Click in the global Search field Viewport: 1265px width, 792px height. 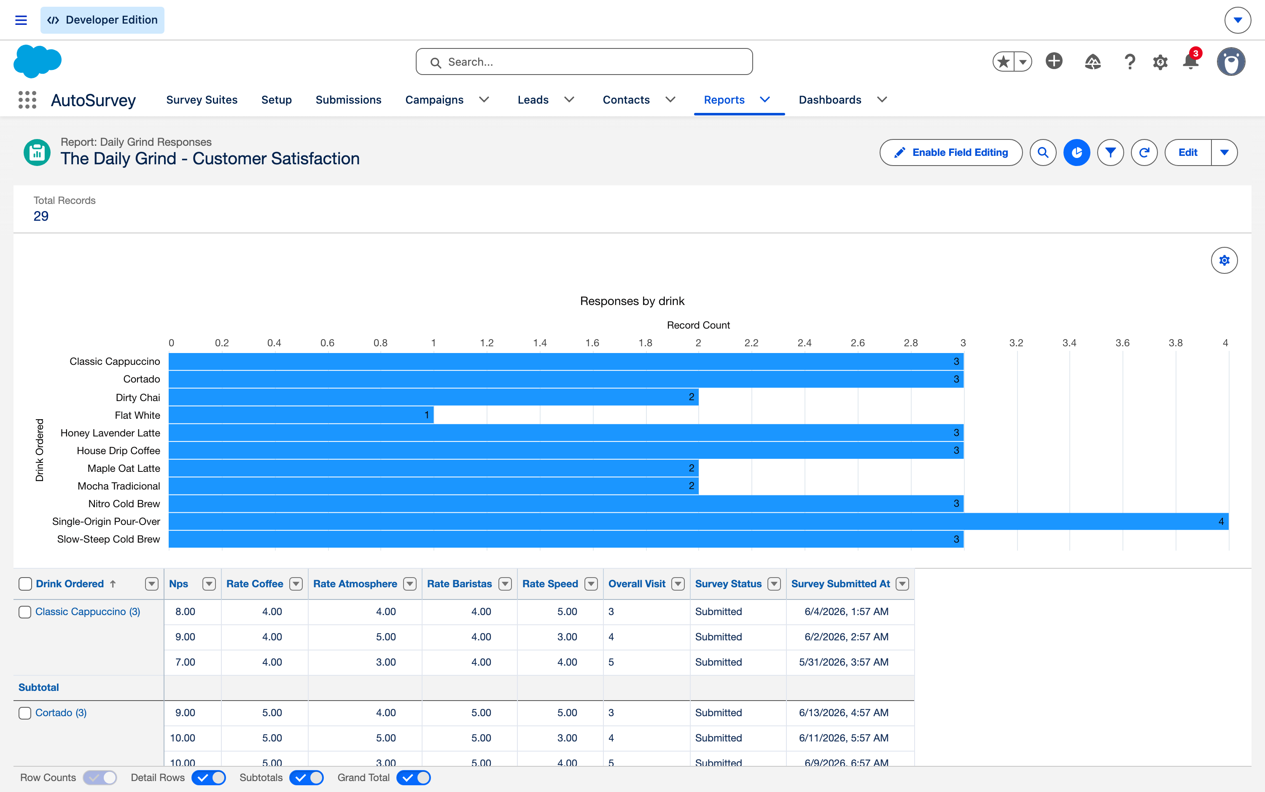pos(584,62)
